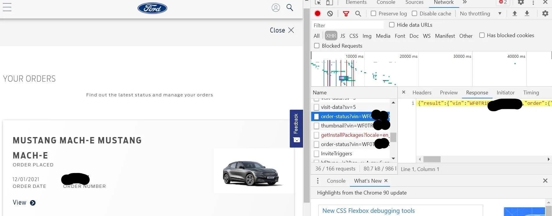Open the site search magnifier

coord(290,7)
